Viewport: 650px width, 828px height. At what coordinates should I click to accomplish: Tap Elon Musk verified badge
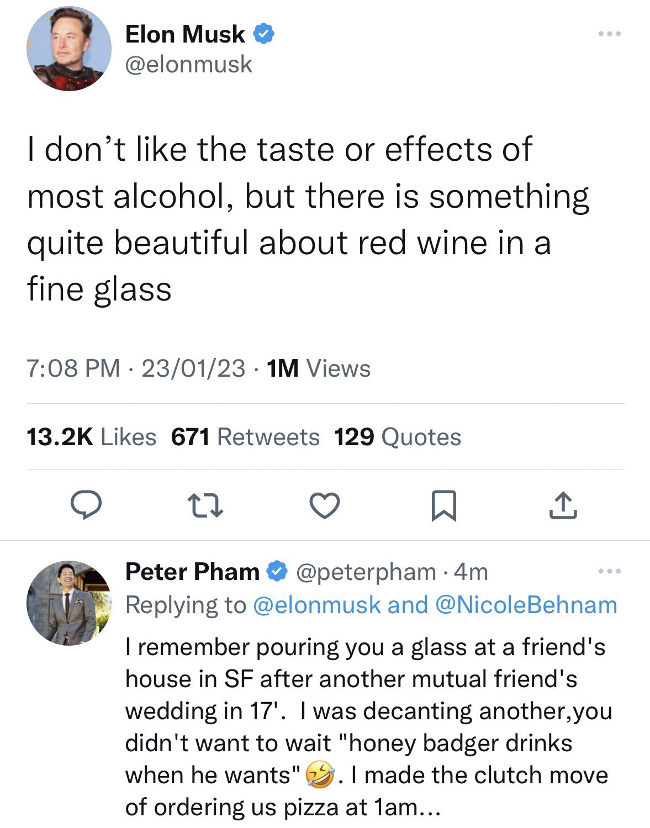coord(264,34)
